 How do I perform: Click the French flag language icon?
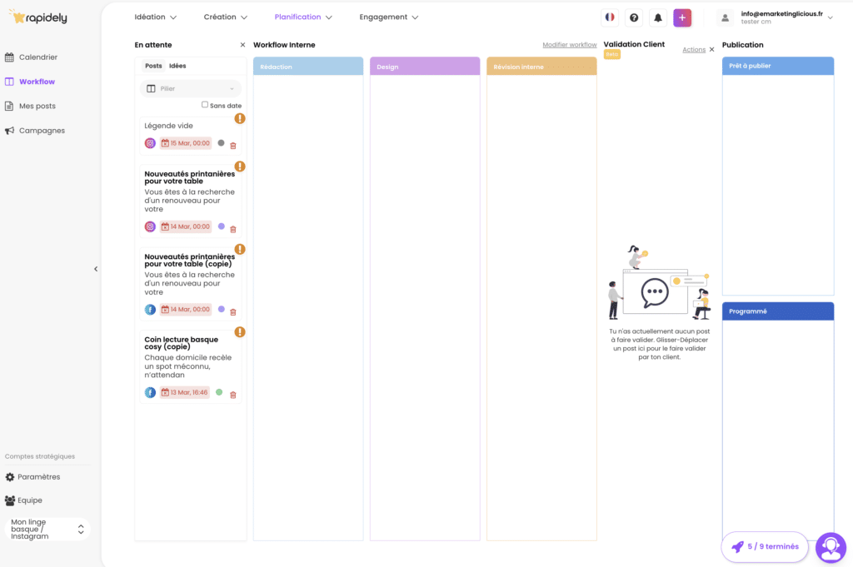610,17
